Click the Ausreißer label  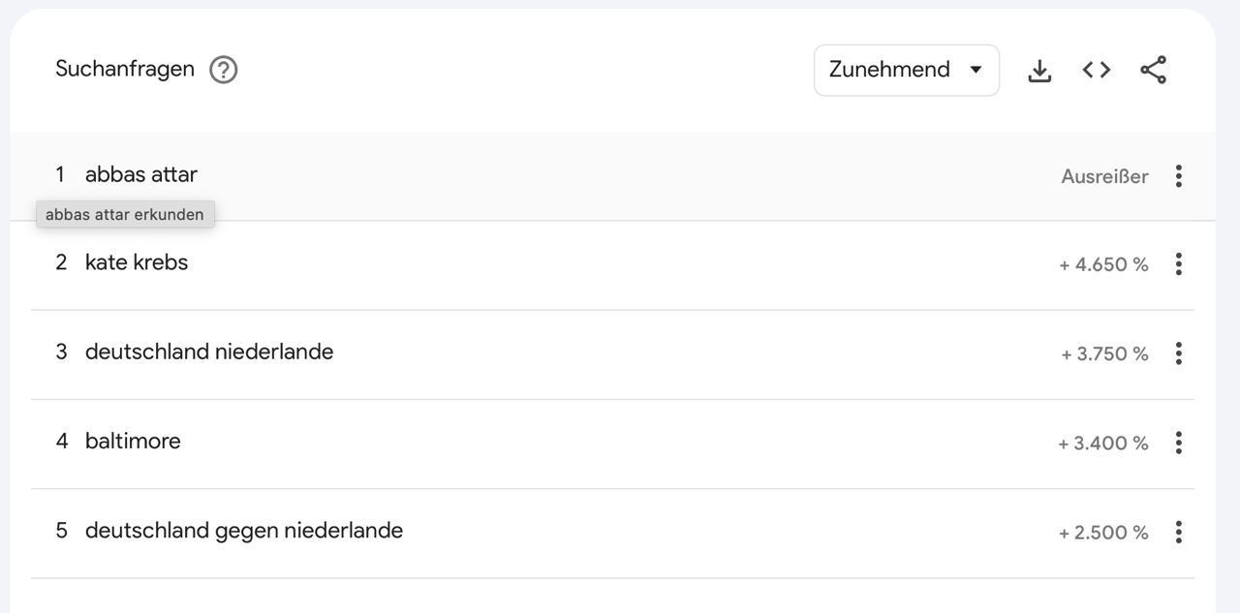1104,176
